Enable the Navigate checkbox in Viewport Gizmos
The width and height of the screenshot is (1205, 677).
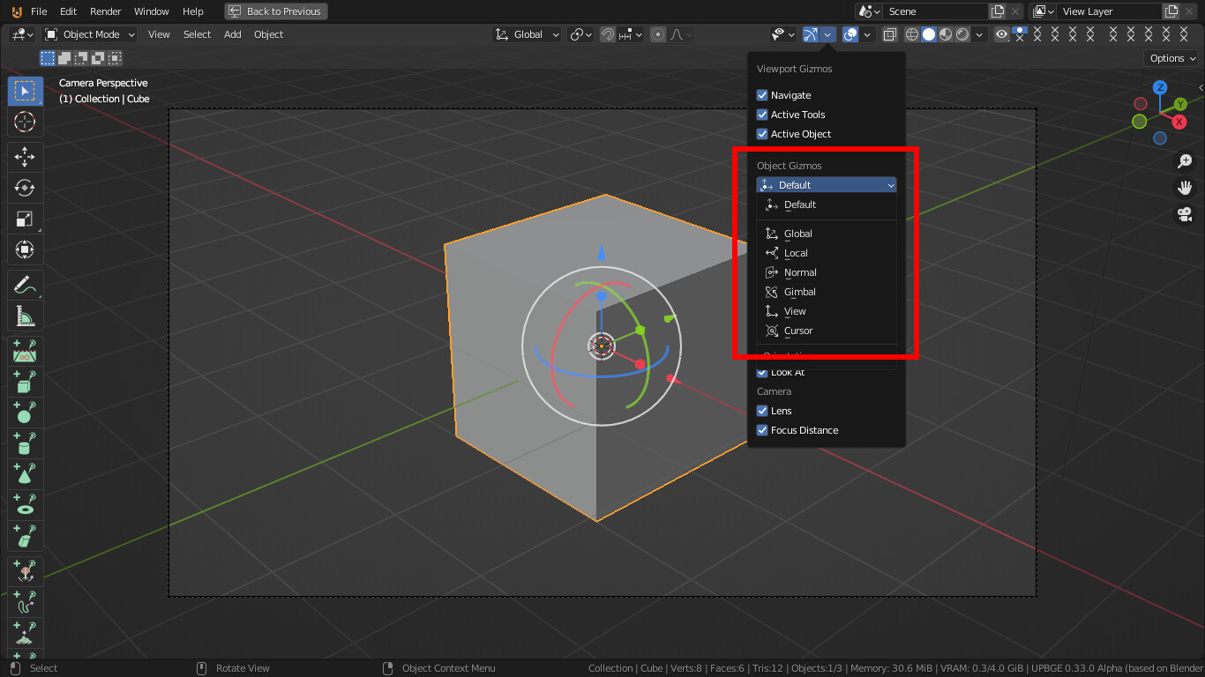click(762, 94)
